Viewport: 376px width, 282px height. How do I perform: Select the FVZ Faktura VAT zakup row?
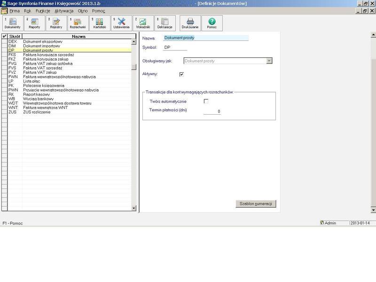[x=70, y=72]
